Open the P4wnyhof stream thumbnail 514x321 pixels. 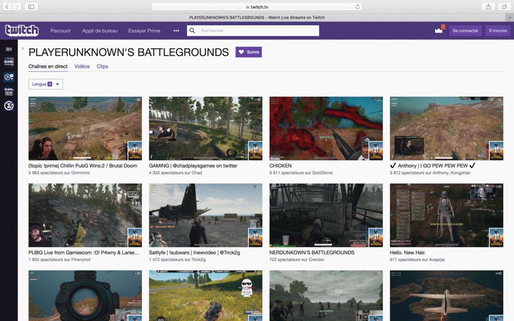coord(85,215)
